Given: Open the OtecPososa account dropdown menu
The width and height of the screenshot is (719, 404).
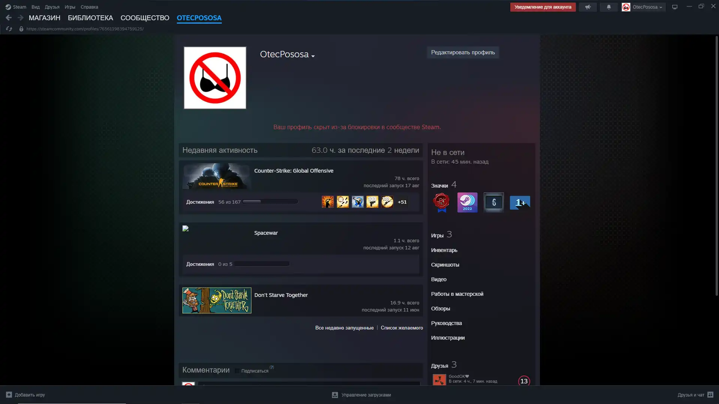Looking at the screenshot, I should (x=647, y=7).
